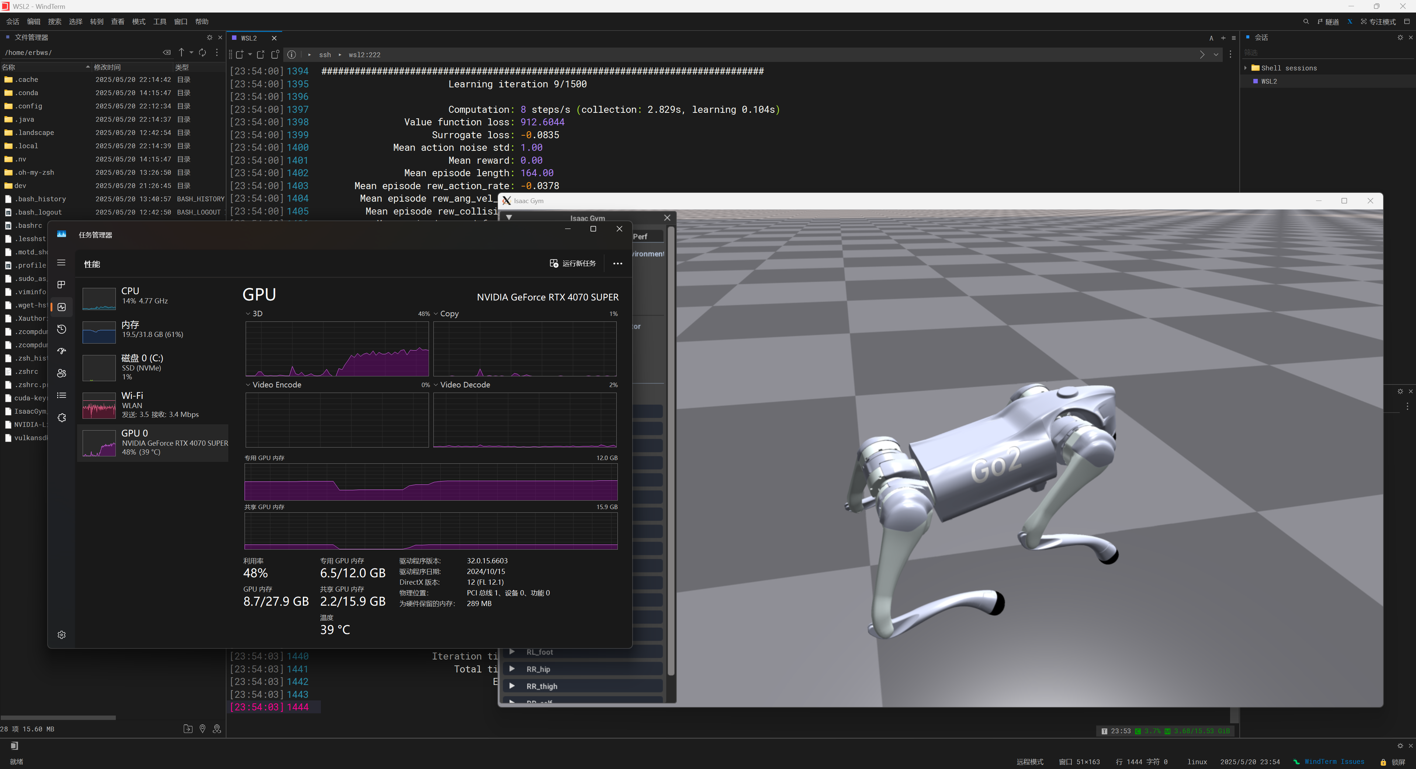Click the session info icon

pyautogui.click(x=292, y=55)
